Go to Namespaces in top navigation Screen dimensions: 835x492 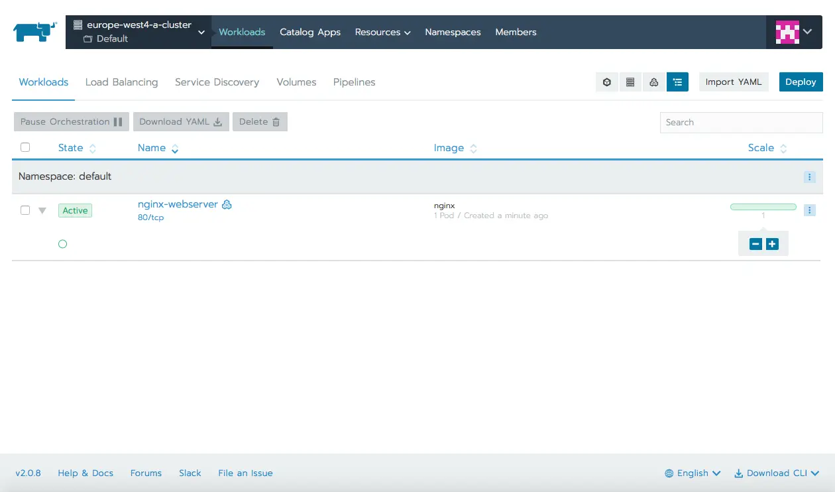click(453, 32)
